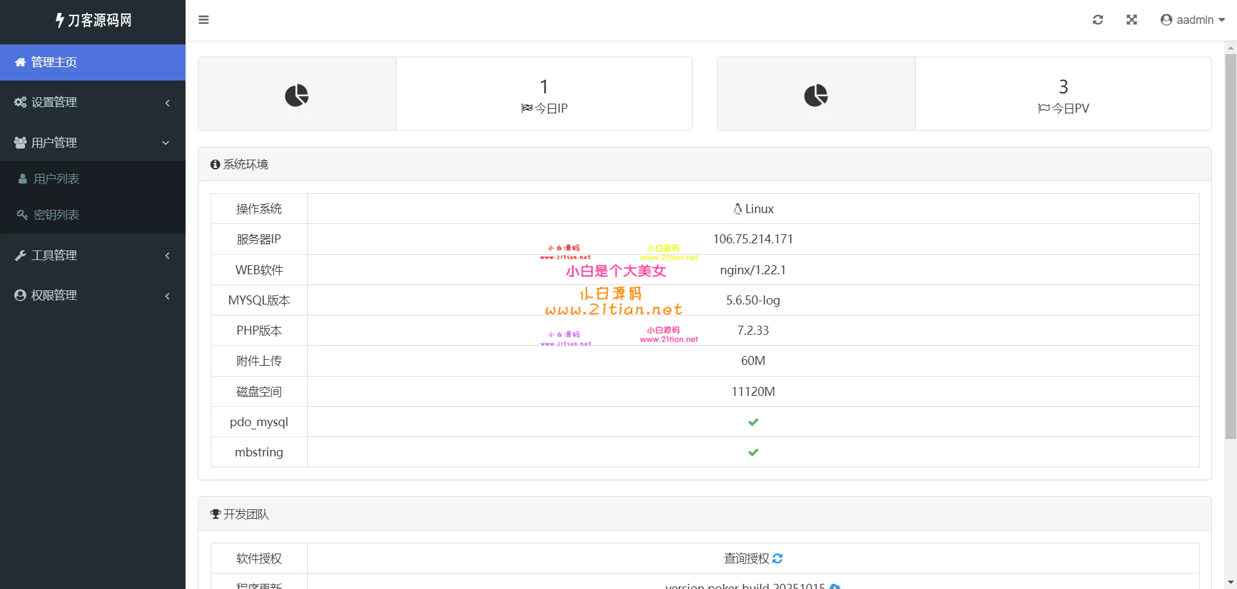Click the pie chart icon beside 今日PV
The image size is (1237, 589).
(x=816, y=95)
